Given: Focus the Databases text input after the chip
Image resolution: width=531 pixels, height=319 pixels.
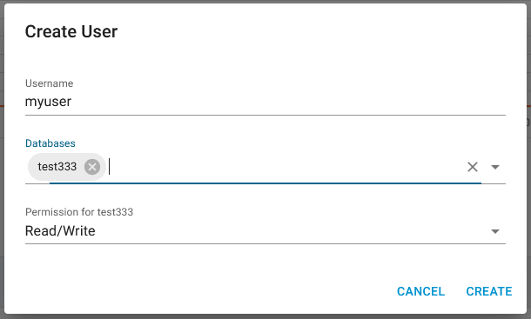Looking at the screenshot, I should [x=285, y=167].
